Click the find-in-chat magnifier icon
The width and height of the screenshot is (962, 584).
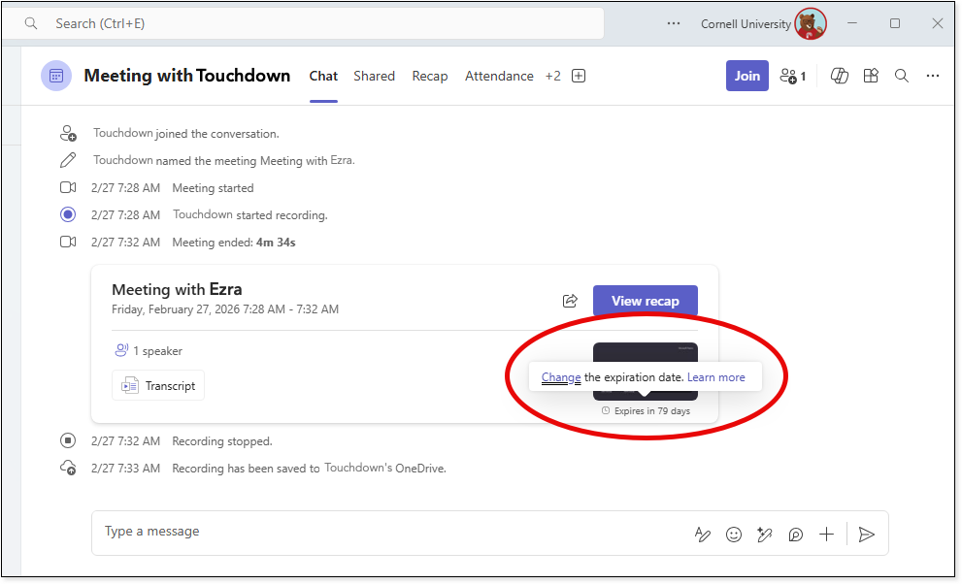click(902, 76)
